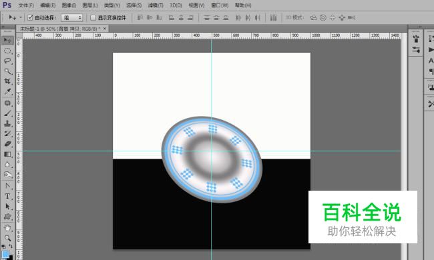Select the Pen tool
Image resolution: width=434 pixels, height=260 pixels.
(7, 186)
